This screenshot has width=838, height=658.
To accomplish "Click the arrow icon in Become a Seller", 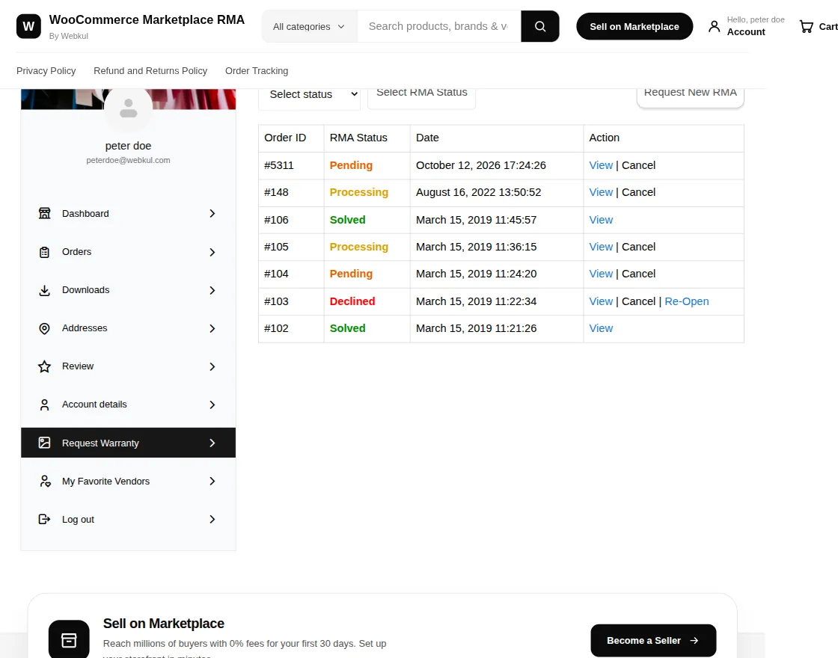I will click(694, 640).
